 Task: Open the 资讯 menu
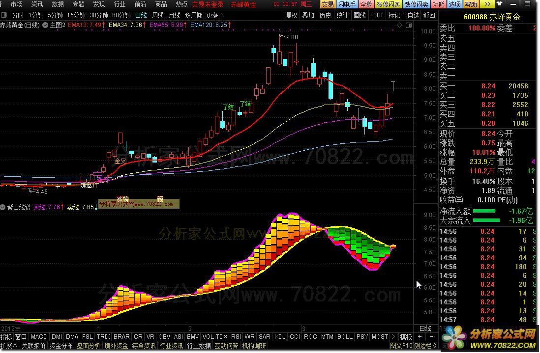tap(37, 4)
